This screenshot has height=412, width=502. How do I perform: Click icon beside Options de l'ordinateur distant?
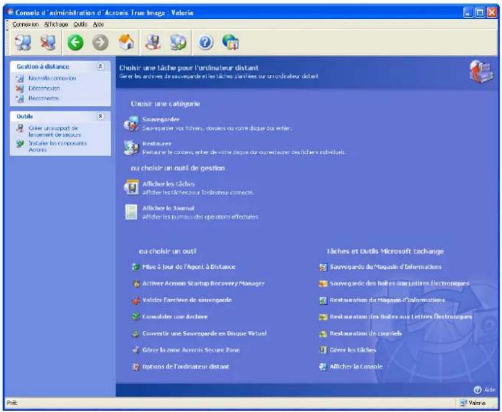[136, 367]
